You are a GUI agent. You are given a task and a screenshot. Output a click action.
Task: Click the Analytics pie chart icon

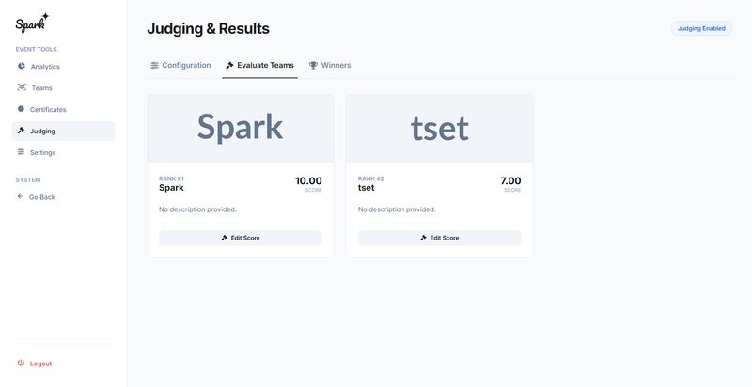coord(22,66)
